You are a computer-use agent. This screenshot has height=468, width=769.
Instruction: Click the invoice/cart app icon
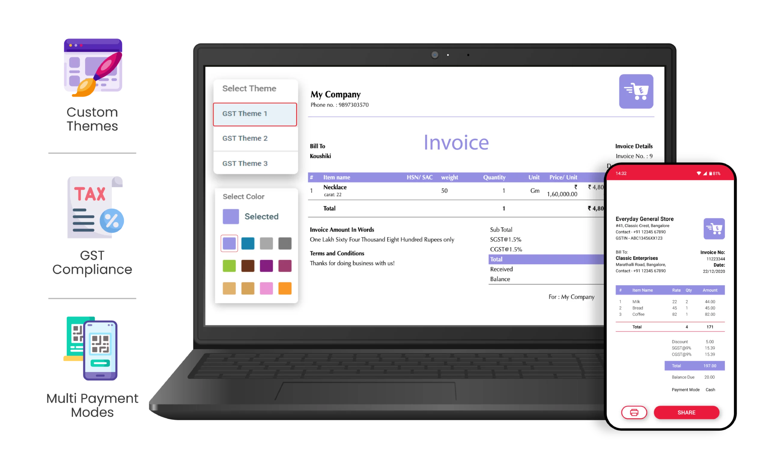637,92
